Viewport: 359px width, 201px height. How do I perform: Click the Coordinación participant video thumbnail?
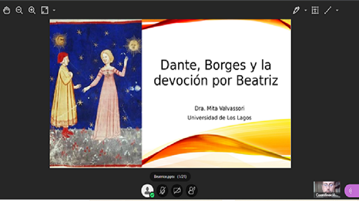[327, 189]
